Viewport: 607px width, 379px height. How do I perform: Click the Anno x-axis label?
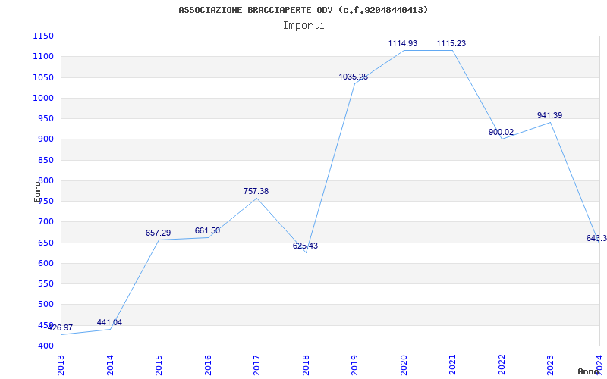coord(589,371)
